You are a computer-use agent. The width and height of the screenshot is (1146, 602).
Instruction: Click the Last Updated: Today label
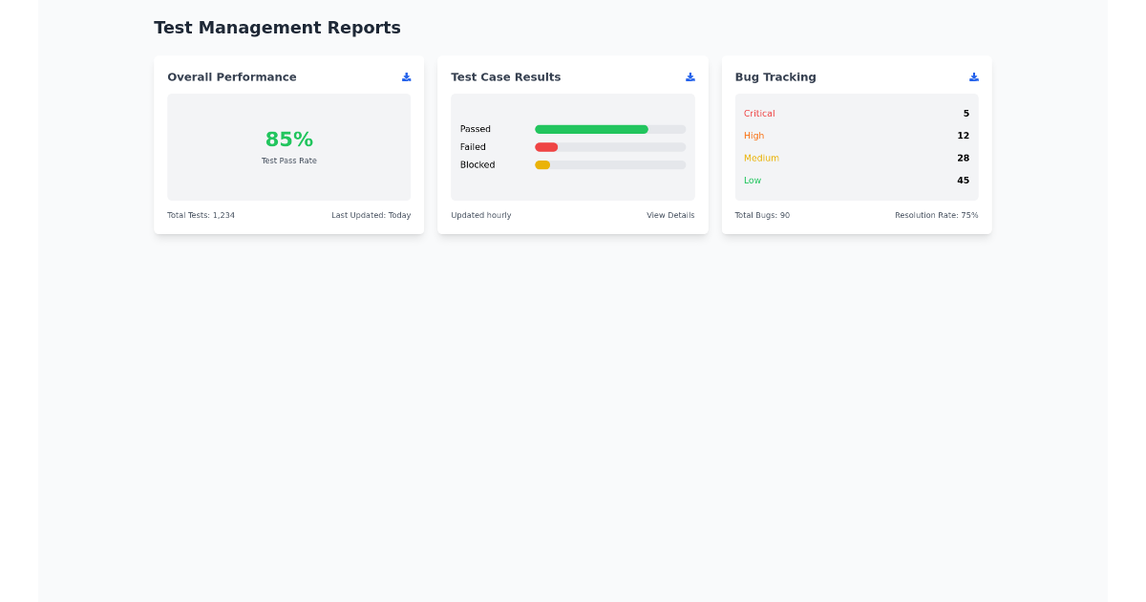click(x=371, y=215)
